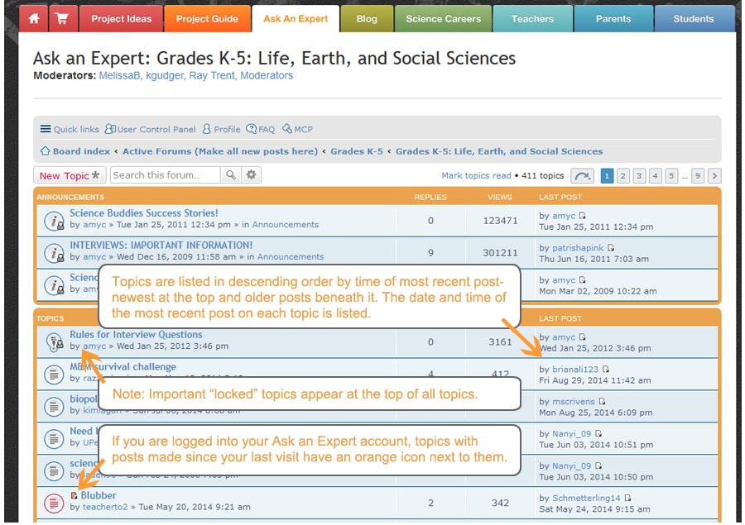View latest post icon next to Schmetterling14
The image size is (745, 525).
[x=628, y=498]
